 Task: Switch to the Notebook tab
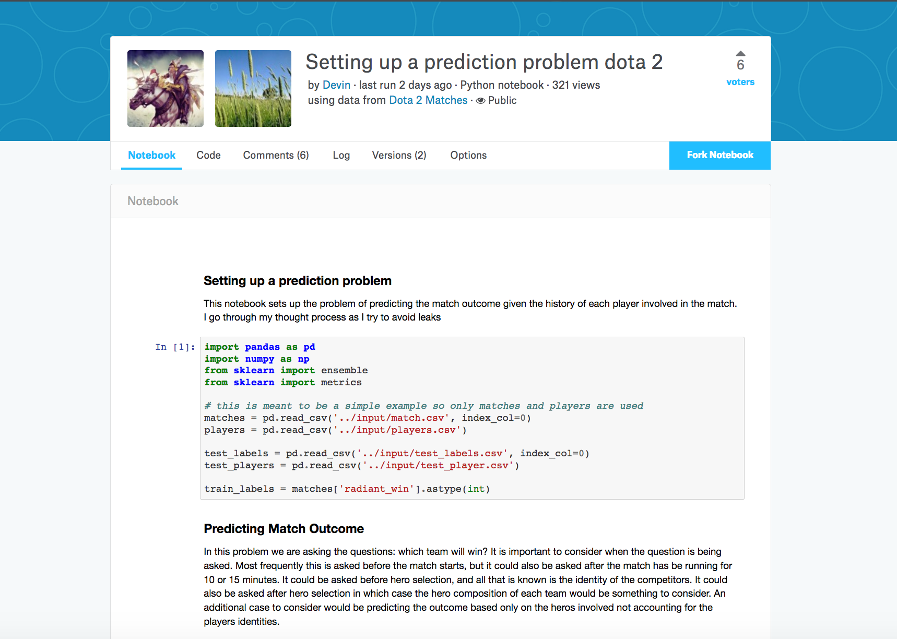point(151,155)
